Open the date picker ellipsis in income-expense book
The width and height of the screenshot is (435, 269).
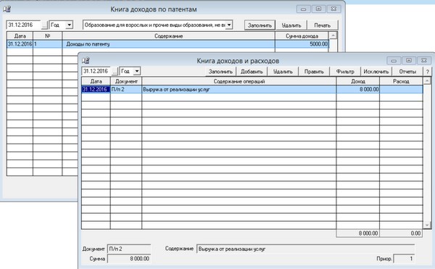point(115,72)
